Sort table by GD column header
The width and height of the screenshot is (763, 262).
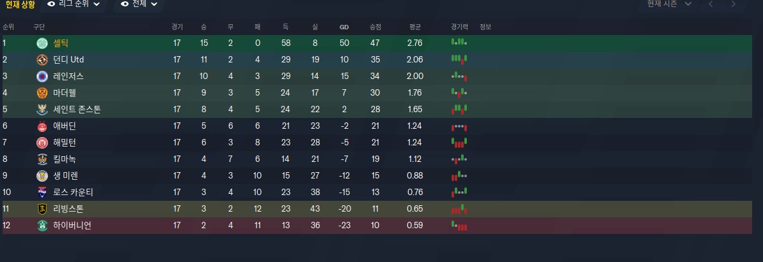tap(344, 27)
